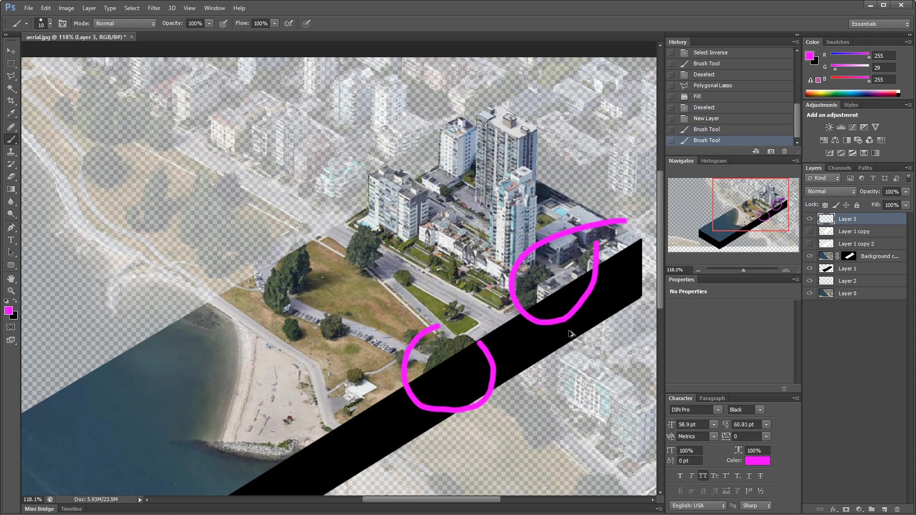The image size is (916, 515).
Task: Click the Brightness/Contrast adjustment icon
Action: pos(829,127)
